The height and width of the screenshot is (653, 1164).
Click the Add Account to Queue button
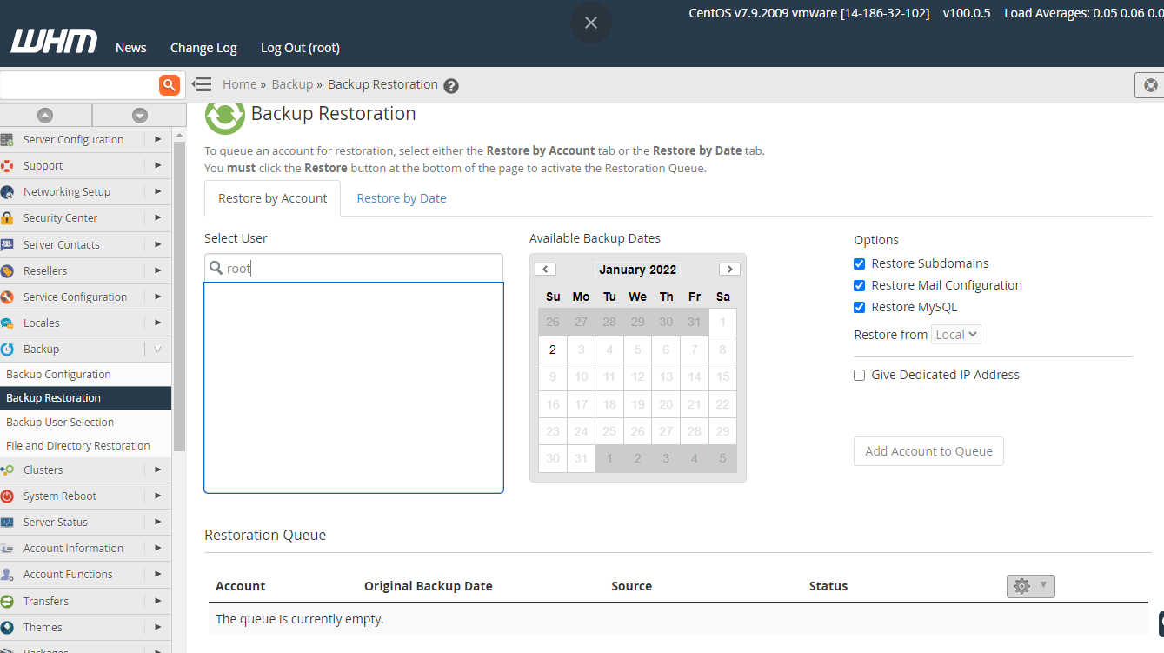928,451
